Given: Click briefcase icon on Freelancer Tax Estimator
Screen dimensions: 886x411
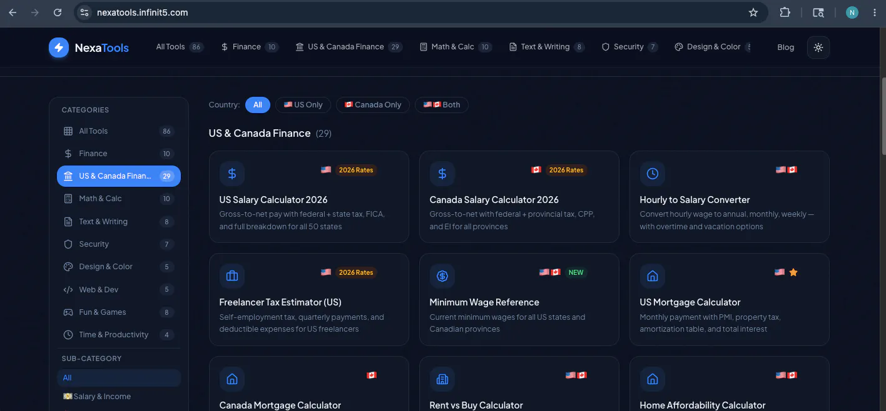Looking at the screenshot, I should 232,276.
